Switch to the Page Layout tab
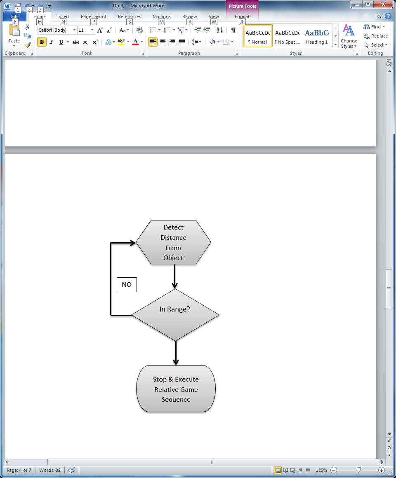 pos(93,16)
